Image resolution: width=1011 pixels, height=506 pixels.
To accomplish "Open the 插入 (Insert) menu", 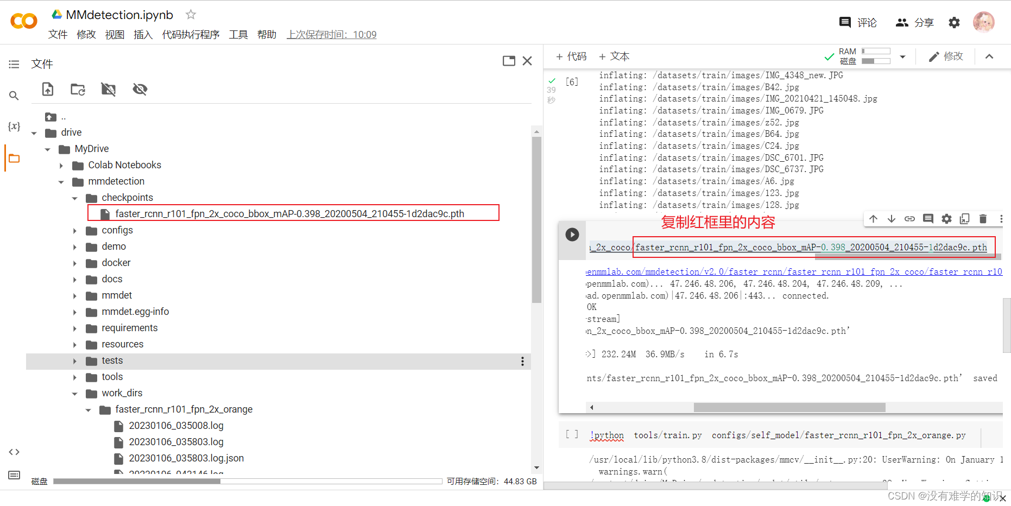I will click(x=143, y=35).
